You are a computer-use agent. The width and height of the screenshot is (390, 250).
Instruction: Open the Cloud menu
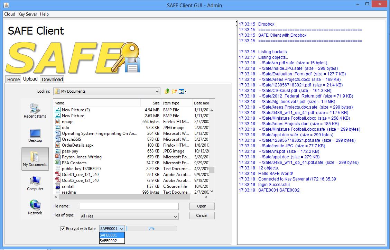(10, 14)
